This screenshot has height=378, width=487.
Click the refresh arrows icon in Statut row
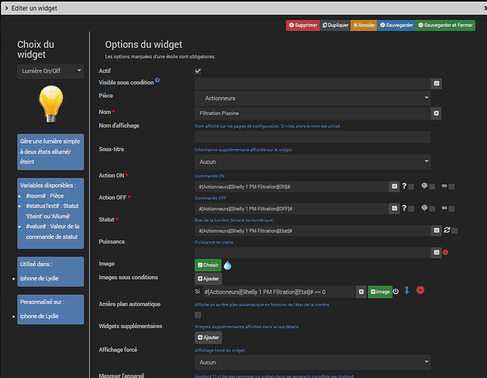click(x=447, y=230)
